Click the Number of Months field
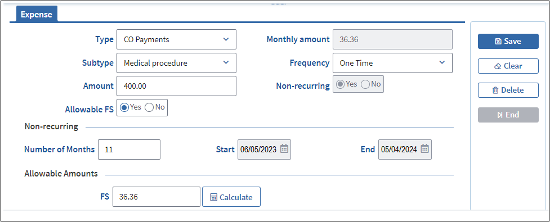 tap(129, 149)
